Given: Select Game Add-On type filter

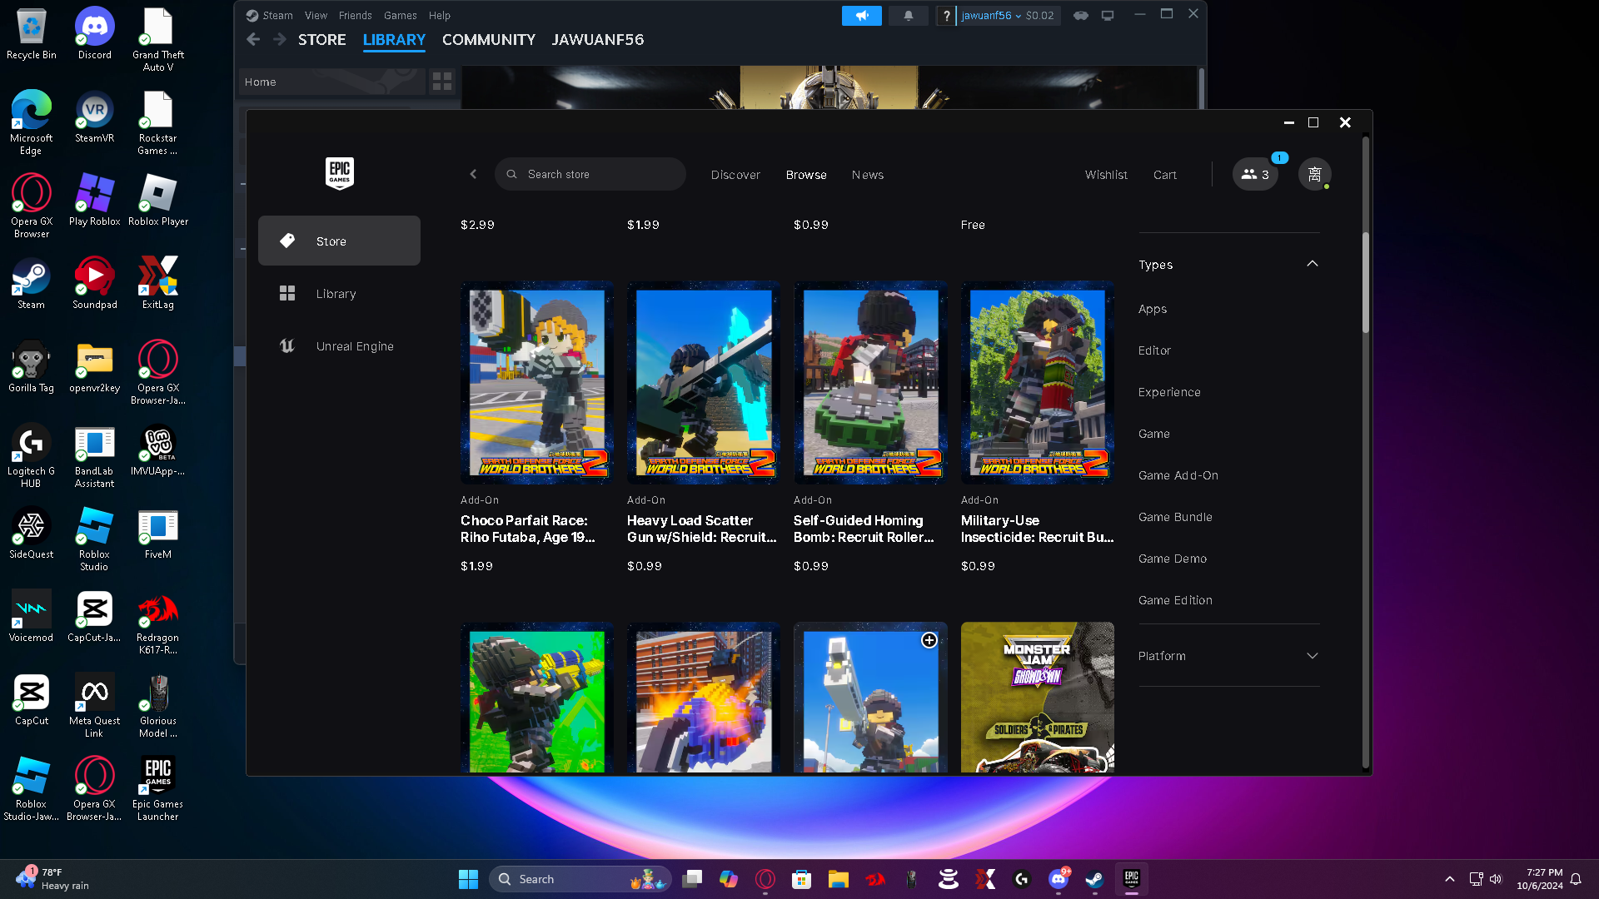Looking at the screenshot, I should [x=1178, y=475].
